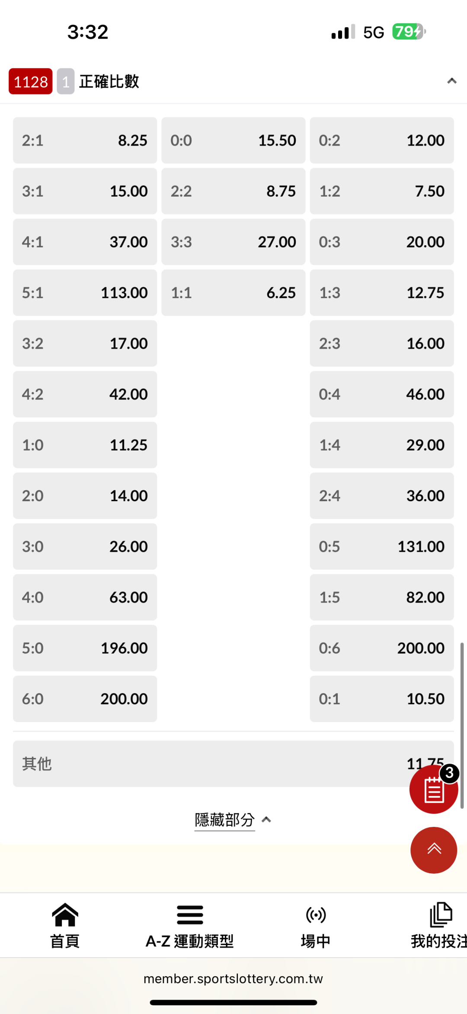Screen dimensions: 467x1014
Task: Select the 其他 odds option row
Action: pyautogui.click(x=208, y=764)
